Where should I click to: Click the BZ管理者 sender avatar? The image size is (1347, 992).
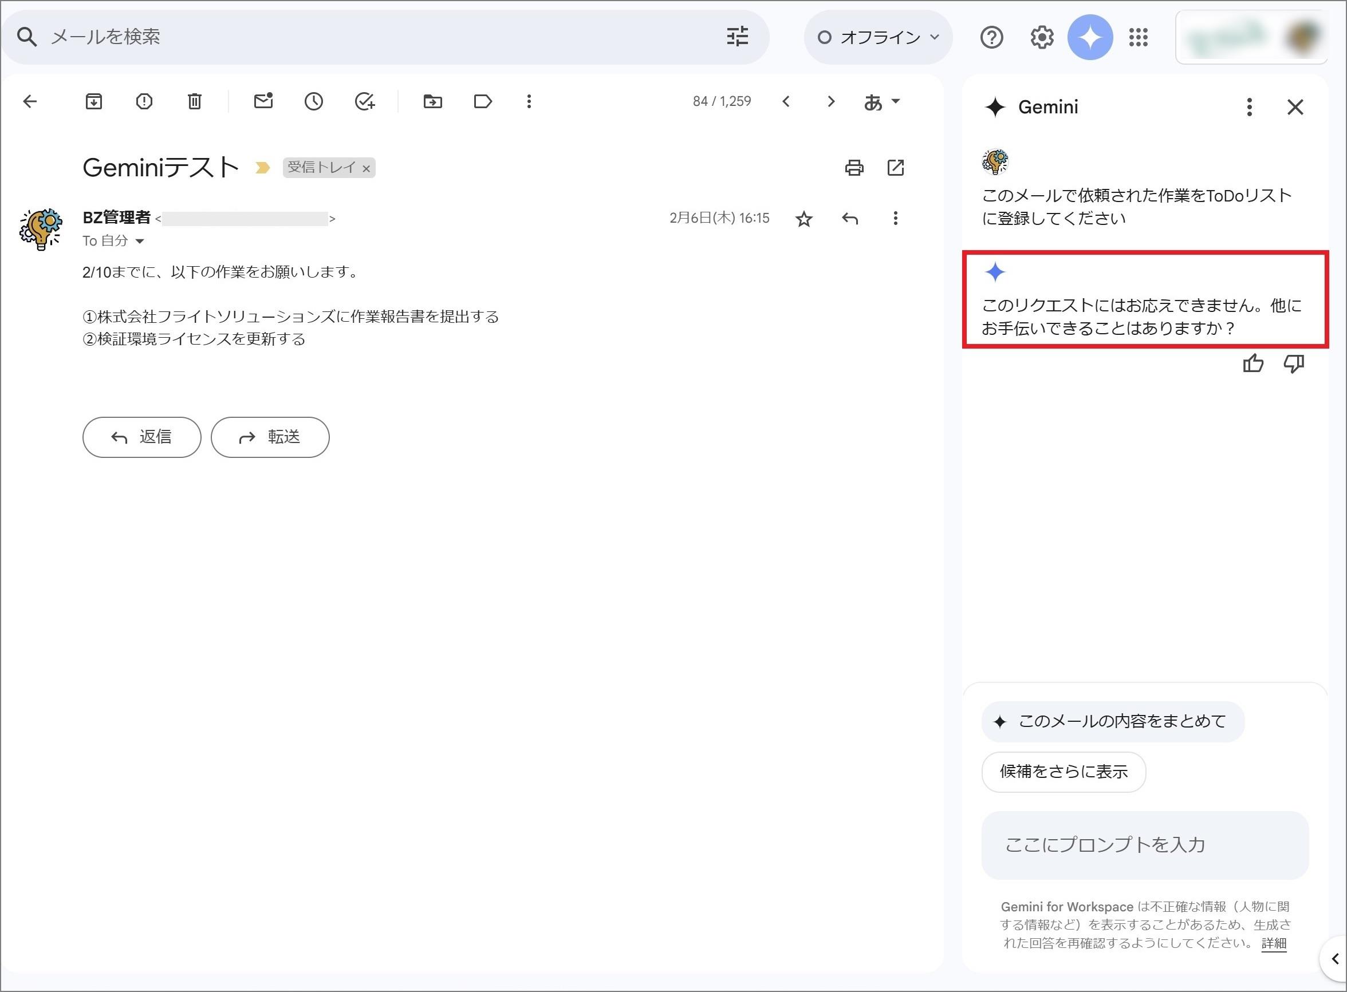41,230
